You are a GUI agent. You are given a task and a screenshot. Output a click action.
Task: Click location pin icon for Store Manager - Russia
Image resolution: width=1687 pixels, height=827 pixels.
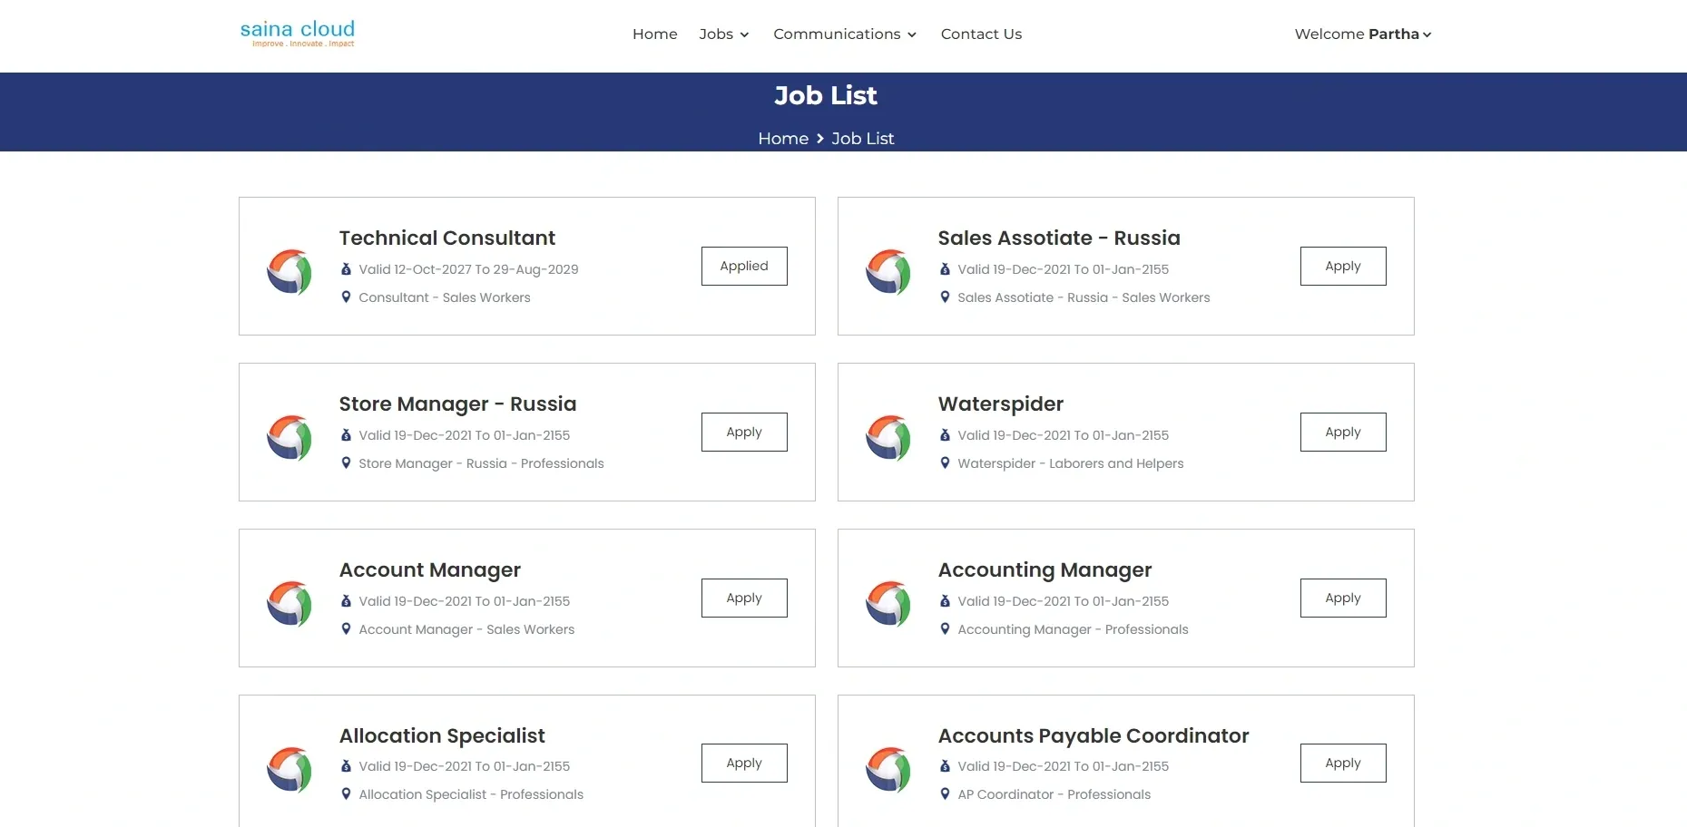click(346, 462)
